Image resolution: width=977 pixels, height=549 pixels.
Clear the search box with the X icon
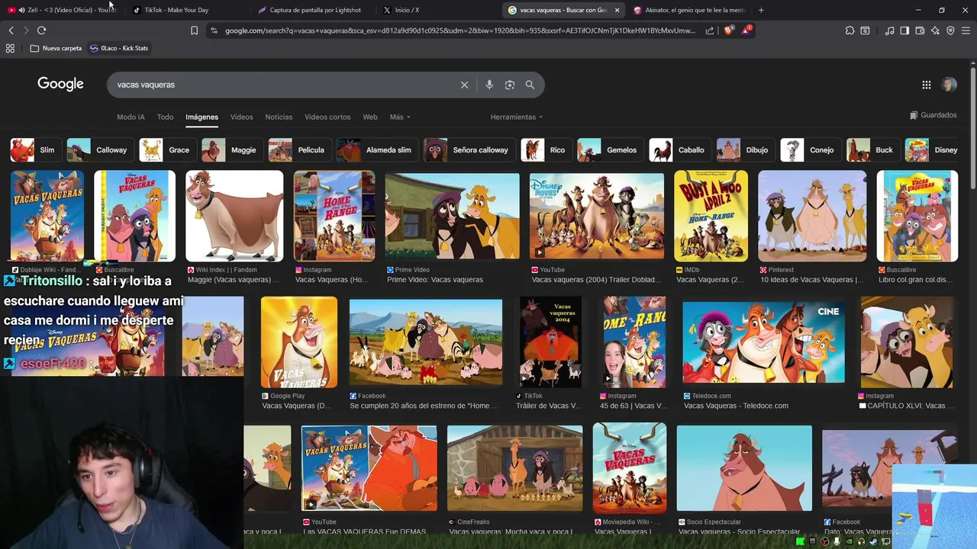(464, 85)
